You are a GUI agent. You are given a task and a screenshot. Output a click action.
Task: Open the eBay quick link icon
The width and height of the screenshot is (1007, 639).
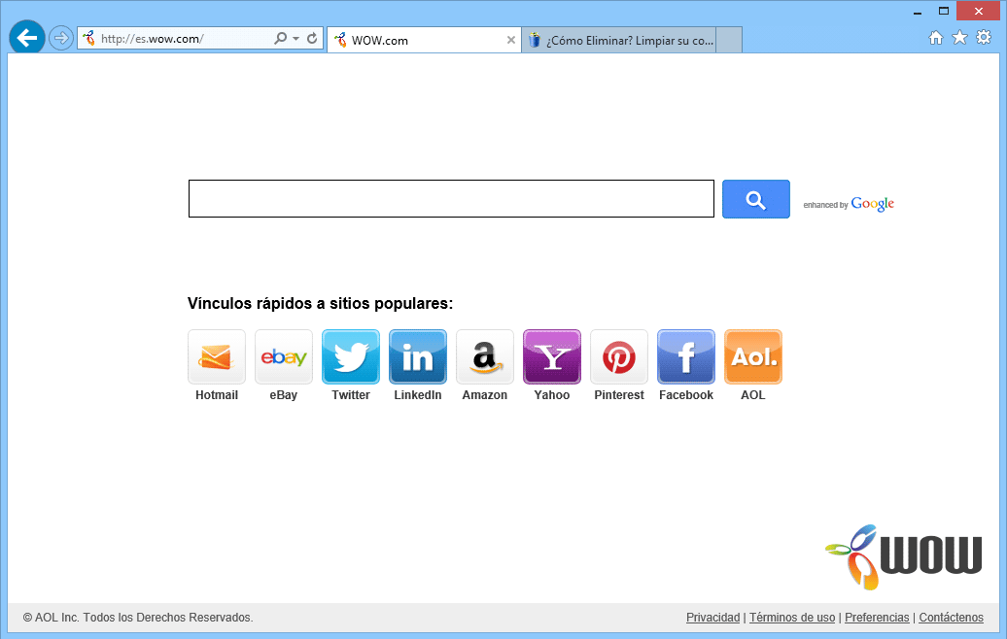(284, 356)
